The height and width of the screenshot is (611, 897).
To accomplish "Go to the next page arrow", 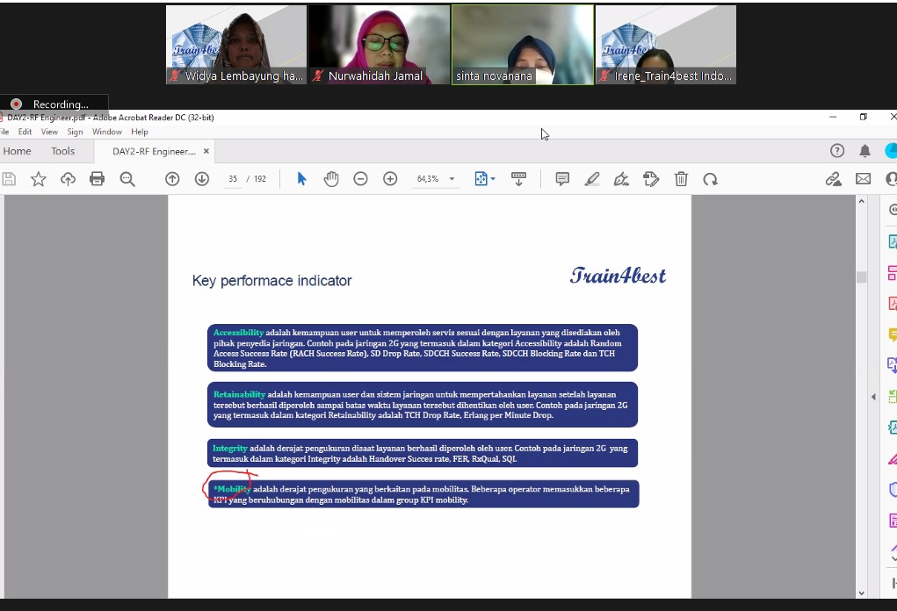I will [202, 179].
